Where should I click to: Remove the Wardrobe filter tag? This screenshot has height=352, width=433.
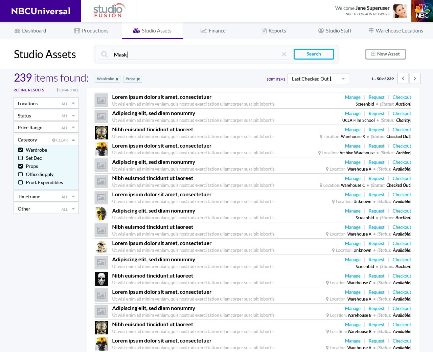(117, 79)
